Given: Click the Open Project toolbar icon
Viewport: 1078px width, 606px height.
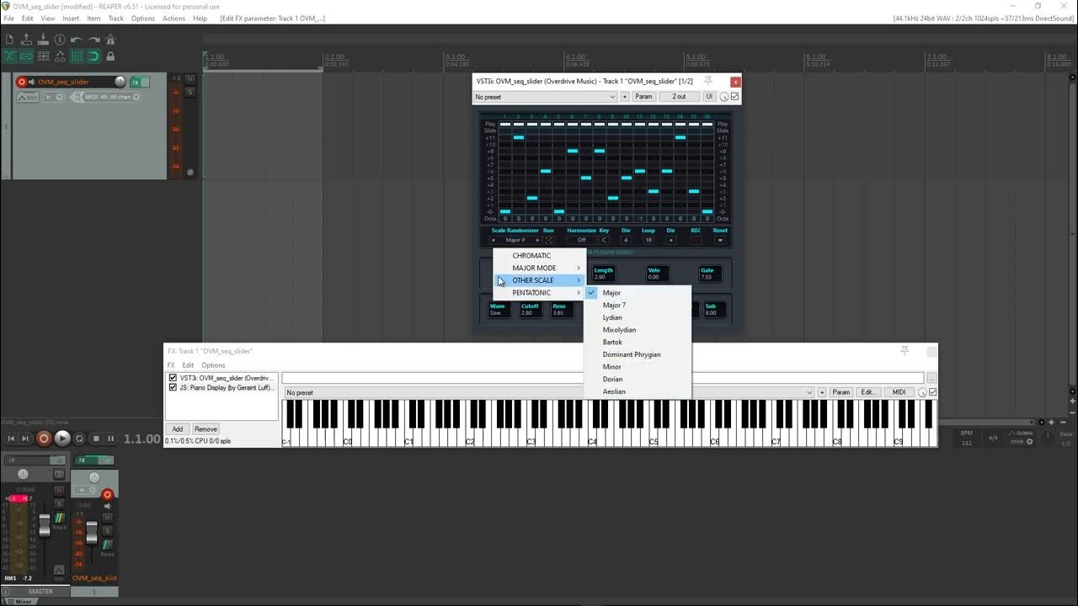Looking at the screenshot, I should [x=26, y=40].
